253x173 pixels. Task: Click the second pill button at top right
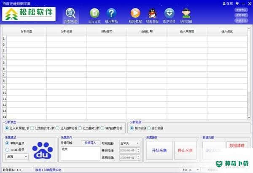click(241, 15)
